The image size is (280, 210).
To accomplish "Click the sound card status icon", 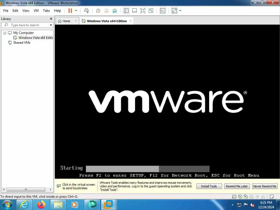I will [257, 197].
